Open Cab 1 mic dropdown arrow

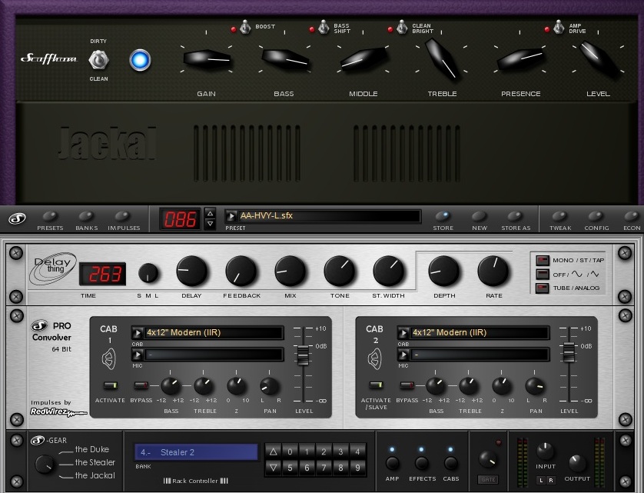coord(138,355)
